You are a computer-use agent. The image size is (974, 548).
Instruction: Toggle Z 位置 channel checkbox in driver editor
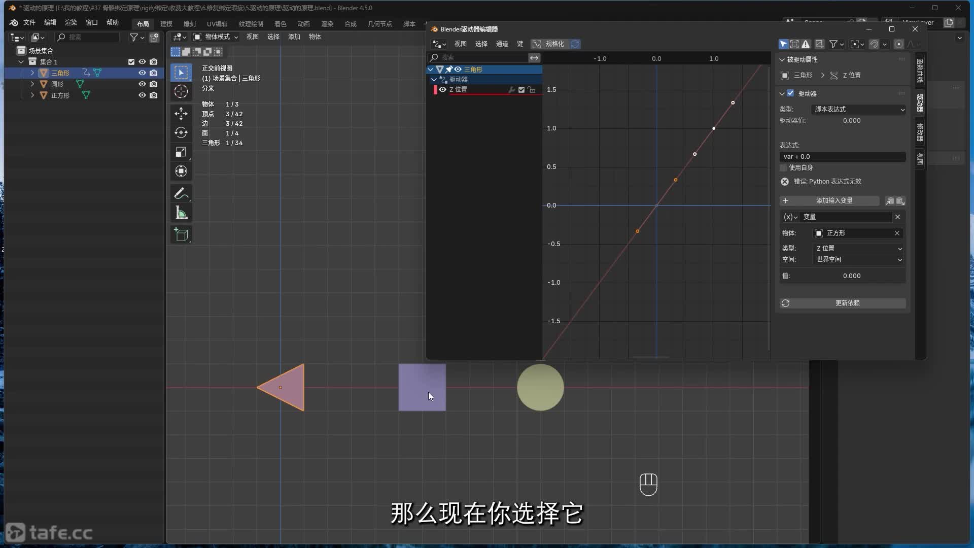point(521,90)
